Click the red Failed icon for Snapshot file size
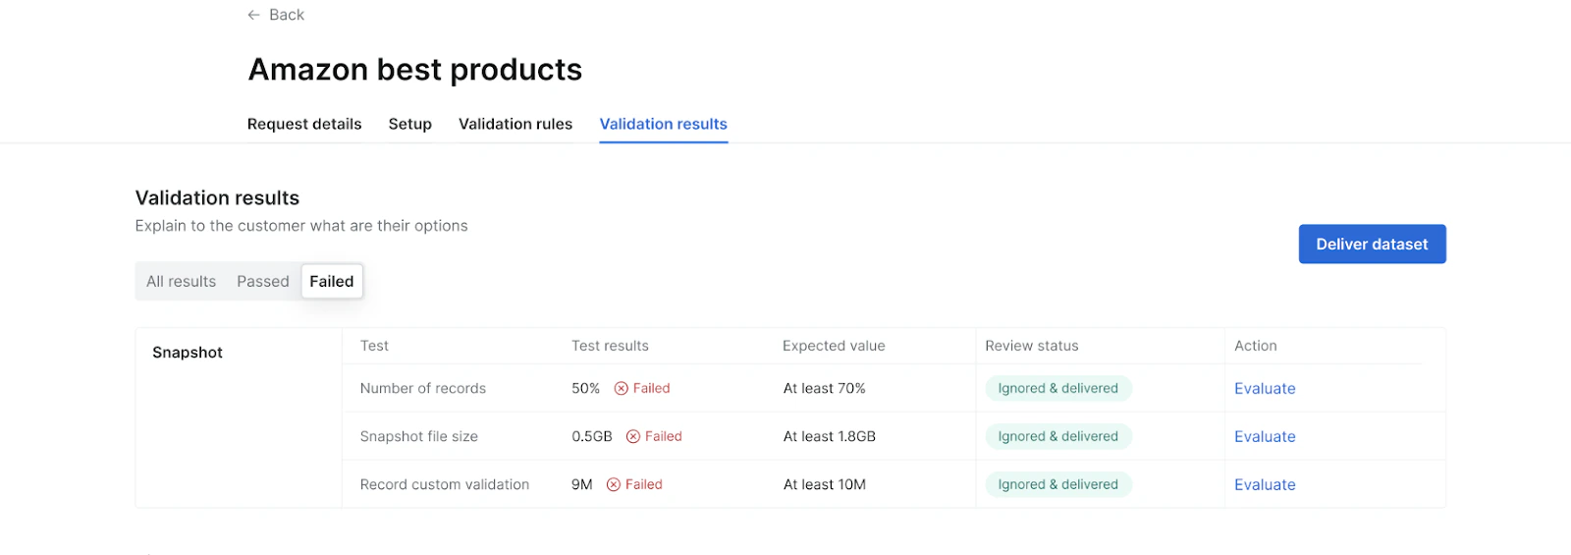 pos(633,436)
